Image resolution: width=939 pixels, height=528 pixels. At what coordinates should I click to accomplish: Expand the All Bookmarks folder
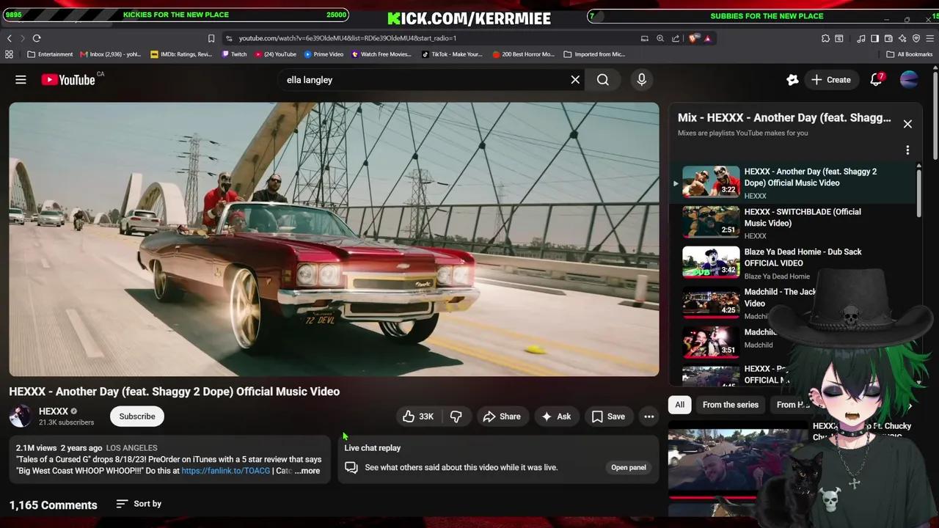click(x=910, y=54)
